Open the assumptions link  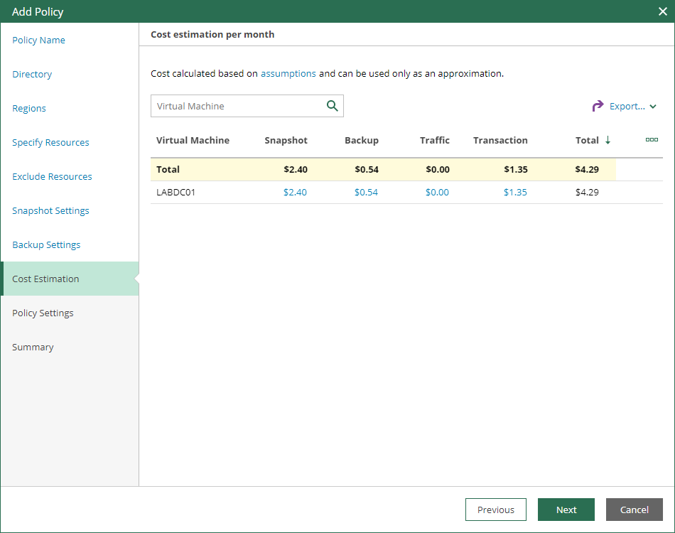pyautogui.click(x=288, y=73)
